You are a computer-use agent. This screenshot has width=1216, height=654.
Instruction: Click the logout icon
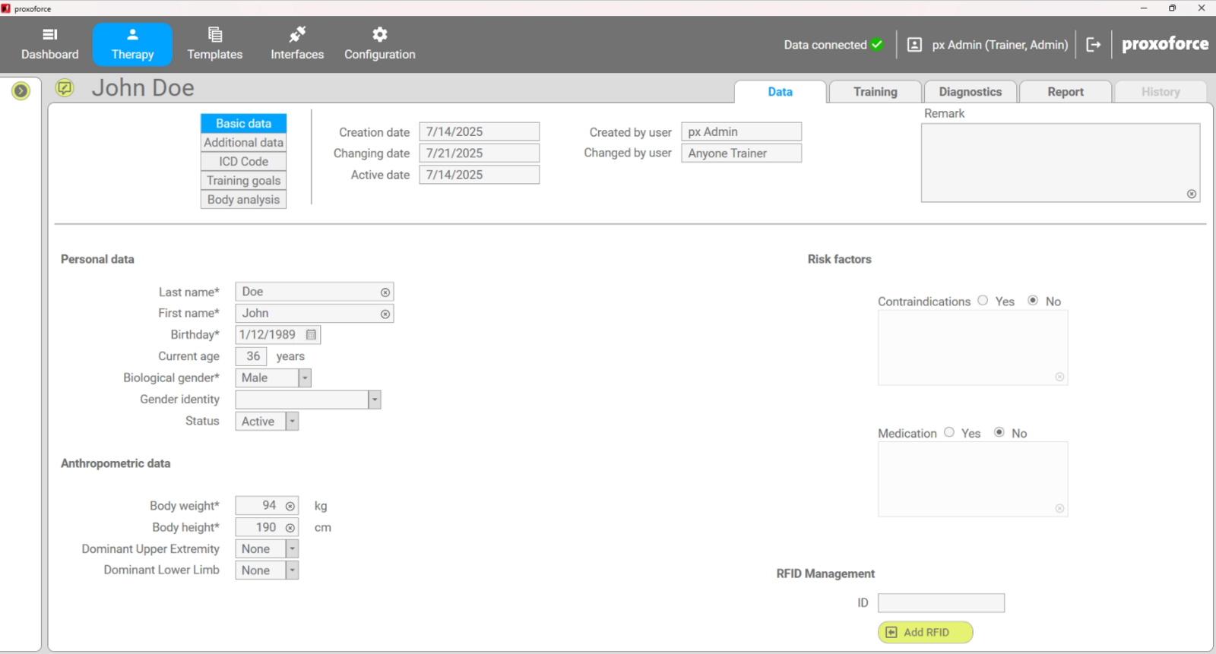(x=1093, y=45)
